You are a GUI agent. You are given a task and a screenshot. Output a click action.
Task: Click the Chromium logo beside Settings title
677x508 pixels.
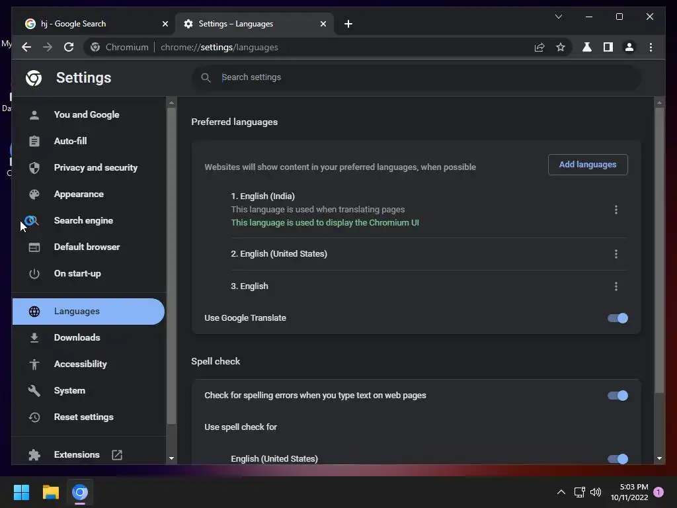34,78
